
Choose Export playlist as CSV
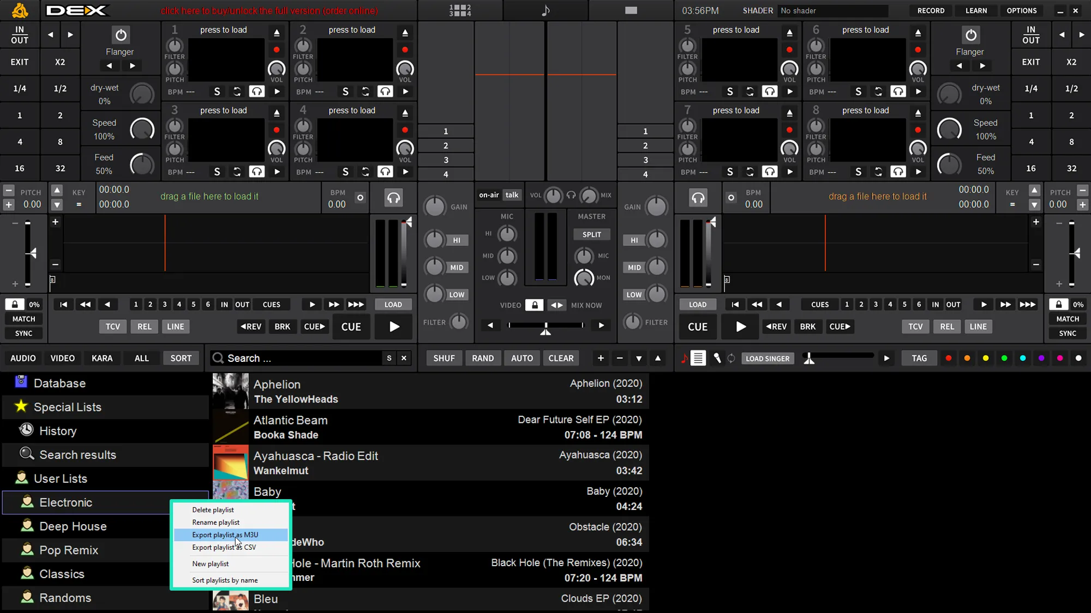[x=224, y=547]
